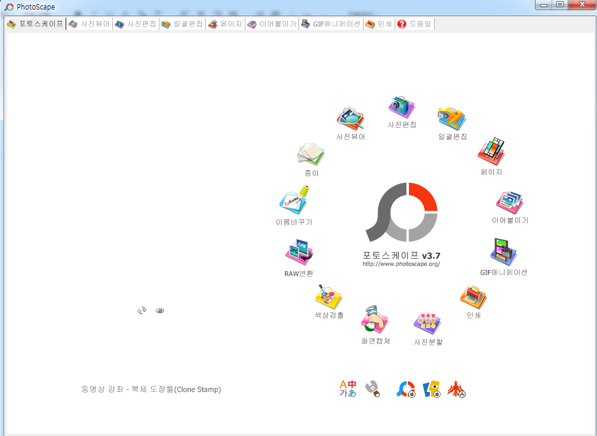Open the 도움말 (Help) tab
The height and width of the screenshot is (436, 597).
coord(414,24)
